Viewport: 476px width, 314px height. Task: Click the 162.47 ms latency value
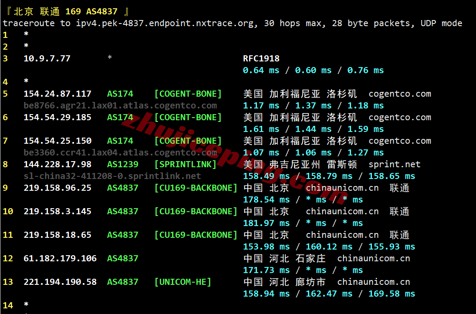[x=329, y=294]
